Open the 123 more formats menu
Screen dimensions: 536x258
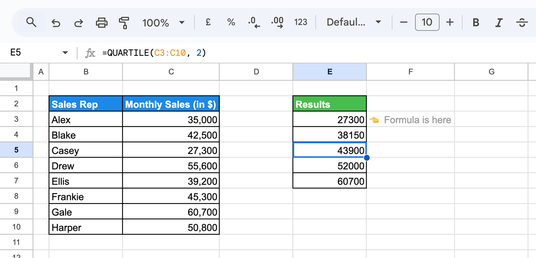pos(301,22)
